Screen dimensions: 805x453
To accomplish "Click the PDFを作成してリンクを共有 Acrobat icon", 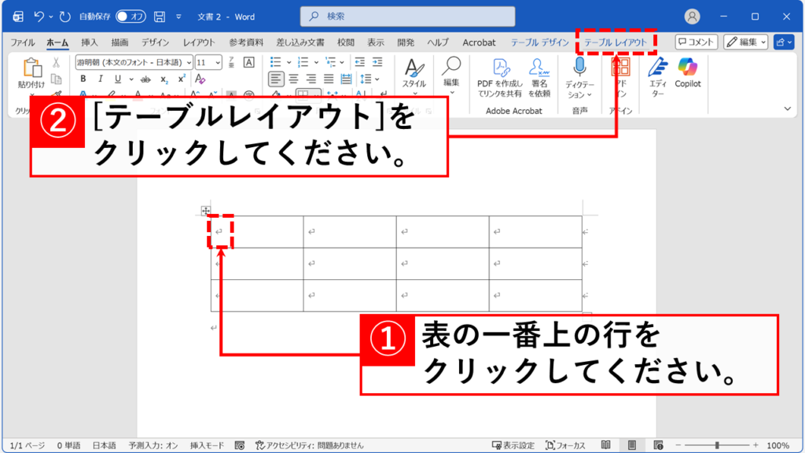I will coord(502,67).
